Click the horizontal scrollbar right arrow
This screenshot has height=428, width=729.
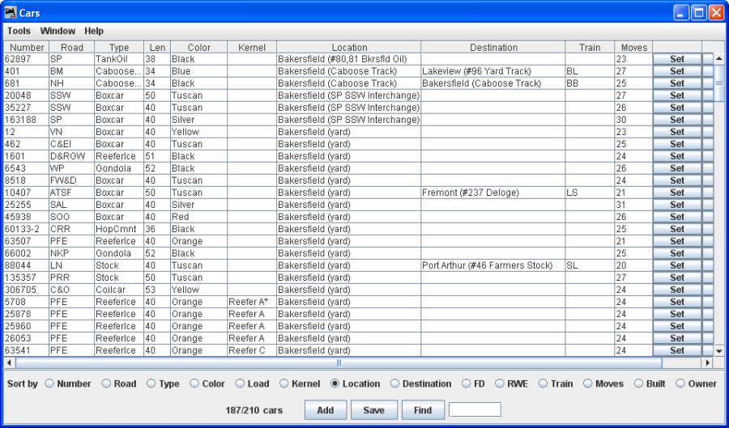tap(707, 362)
